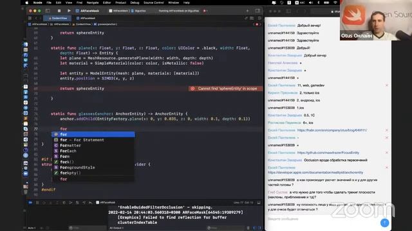Toggle the console pane button
The height and width of the screenshot is (231, 412).
(x=259, y=228)
